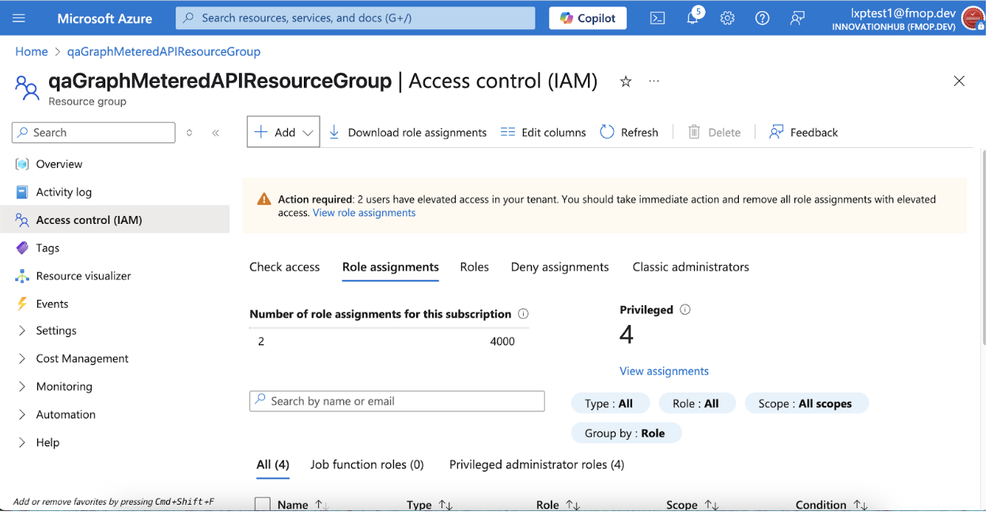Image resolution: width=989 pixels, height=519 pixels.
Task: Click Search by name or email field
Action: point(397,401)
